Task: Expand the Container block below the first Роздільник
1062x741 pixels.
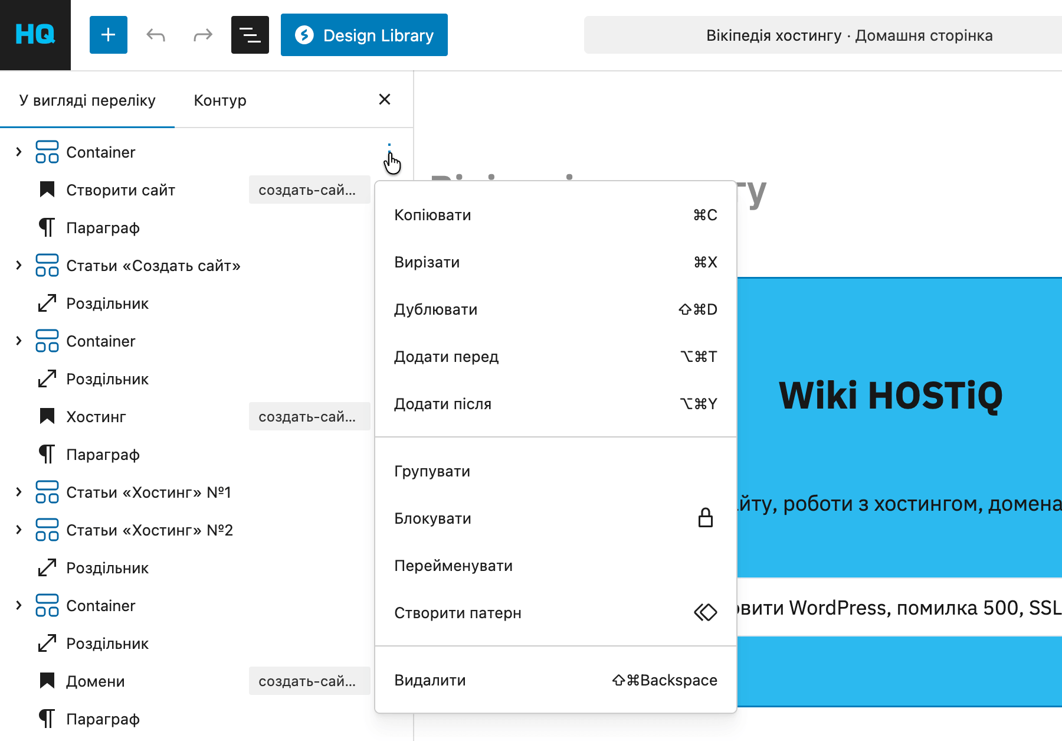Action: [19, 341]
